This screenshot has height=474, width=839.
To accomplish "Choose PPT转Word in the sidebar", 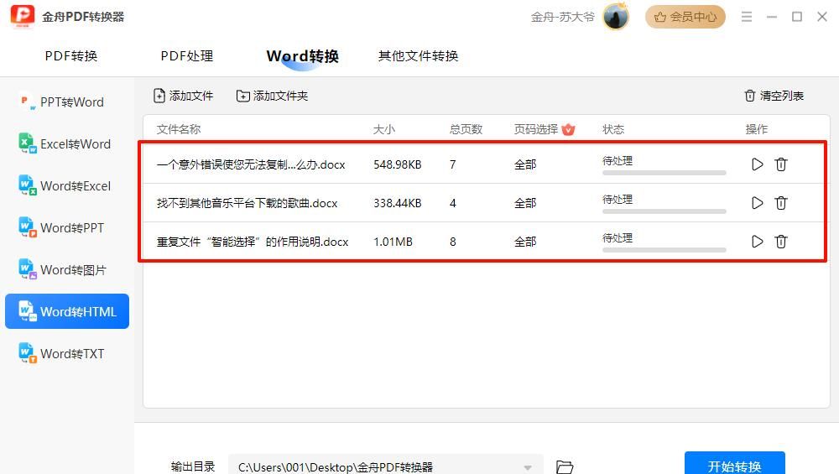I will (x=67, y=102).
